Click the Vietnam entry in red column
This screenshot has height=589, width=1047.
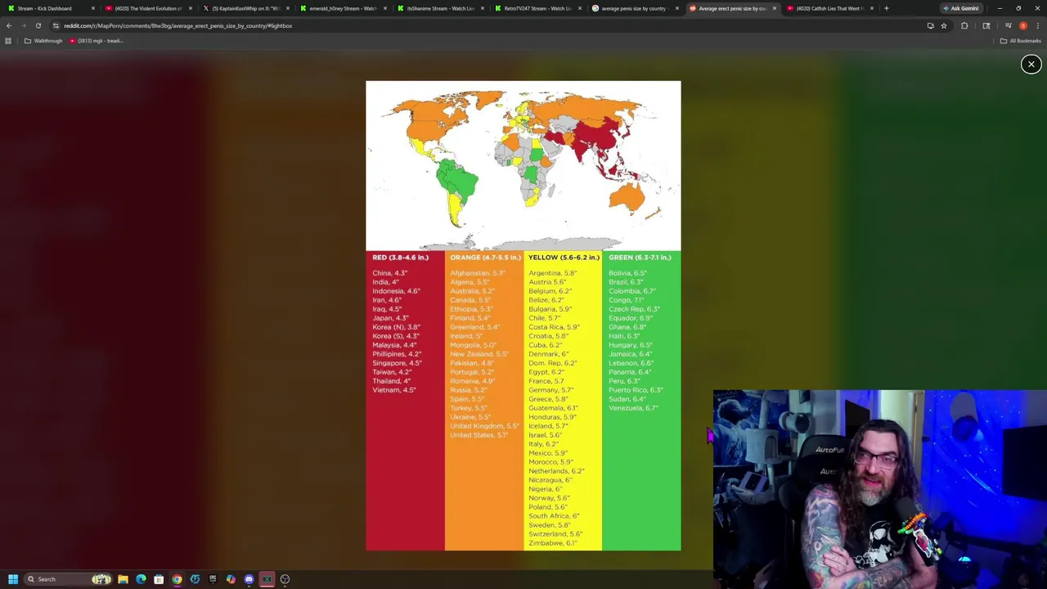pos(394,390)
